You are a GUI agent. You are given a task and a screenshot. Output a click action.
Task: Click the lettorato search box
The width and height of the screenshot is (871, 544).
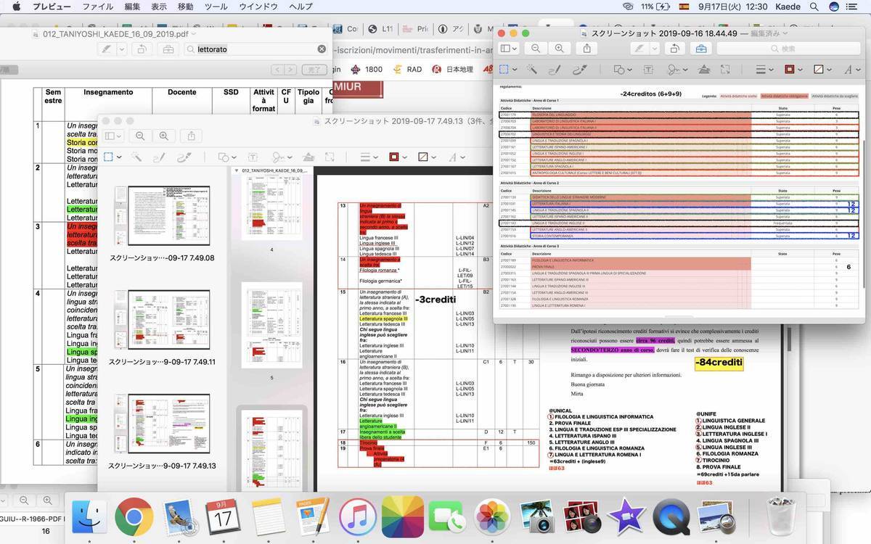click(256, 49)
